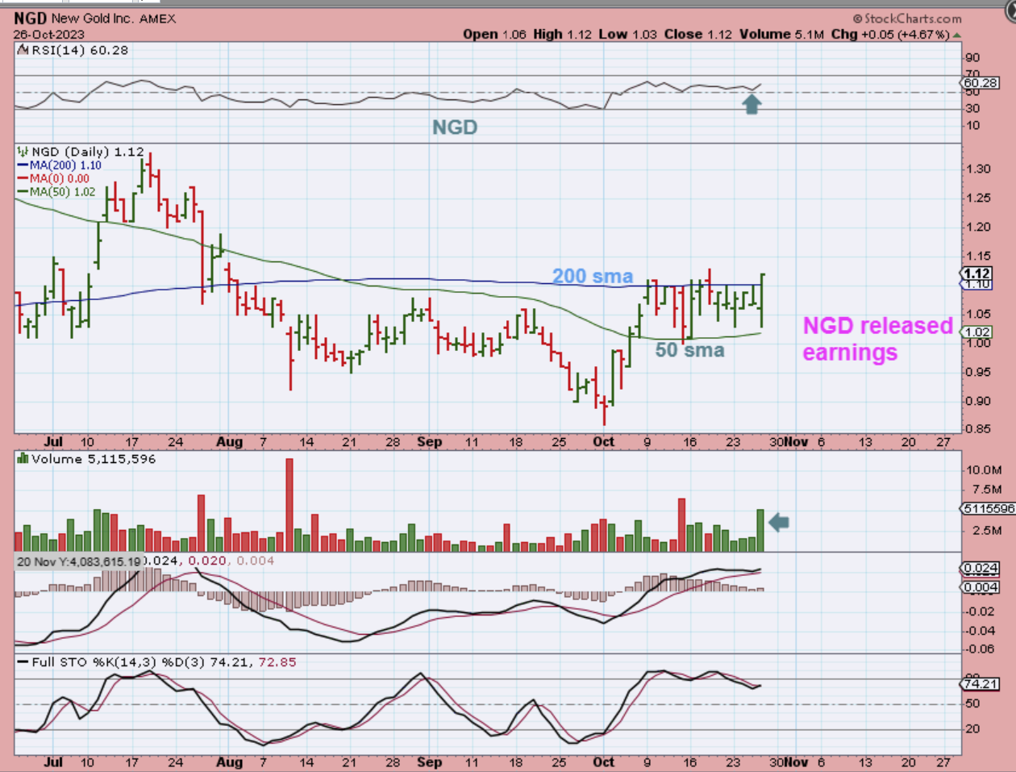Click the 0.95 price axis label
Screen dimensions: 1016x772
click(x=978, y=373)
